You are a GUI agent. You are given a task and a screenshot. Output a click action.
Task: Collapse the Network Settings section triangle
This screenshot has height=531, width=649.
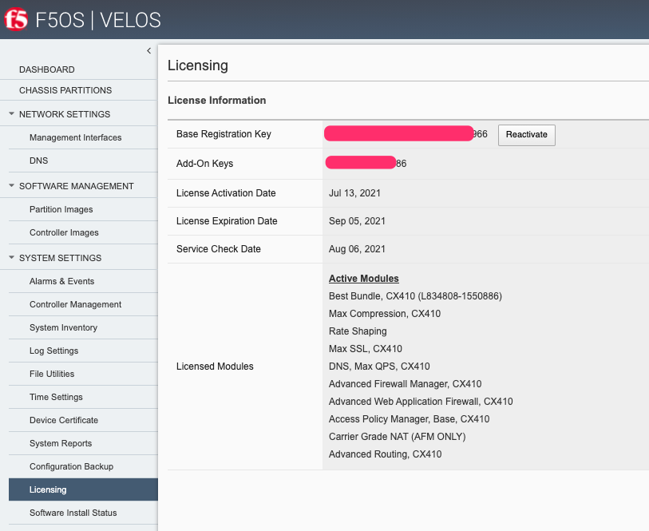tap(12, 113)
